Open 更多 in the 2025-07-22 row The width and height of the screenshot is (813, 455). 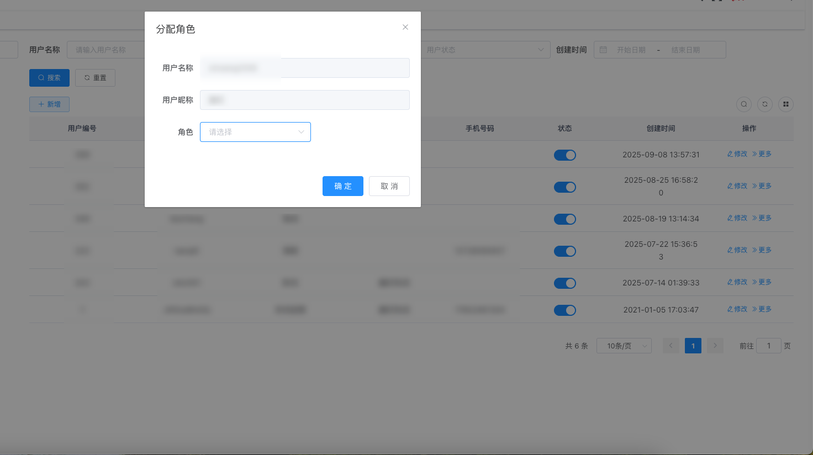(x=762, y=250)
